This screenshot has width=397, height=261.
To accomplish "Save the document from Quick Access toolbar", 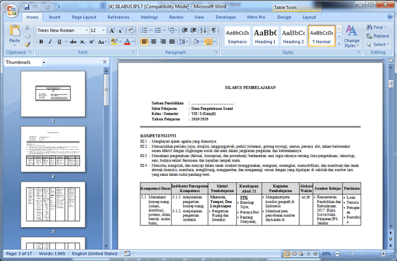I will point(27,7).
